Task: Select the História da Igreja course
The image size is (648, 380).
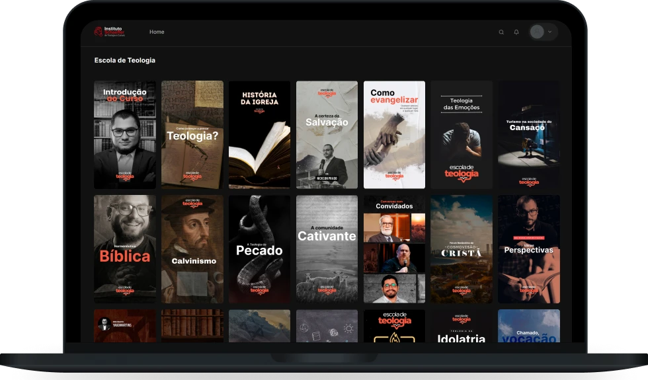Action: pyautogui.click(x=259, y=135)
